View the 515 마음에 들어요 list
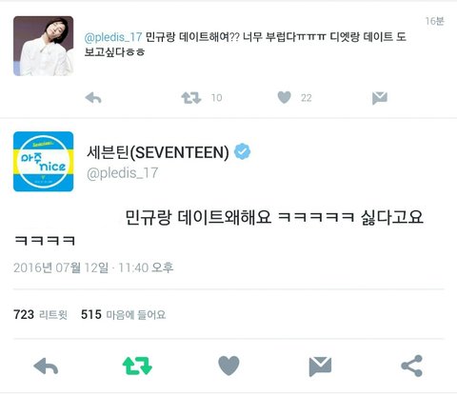This screenshot has width=457, height=396. coord(124,314)
